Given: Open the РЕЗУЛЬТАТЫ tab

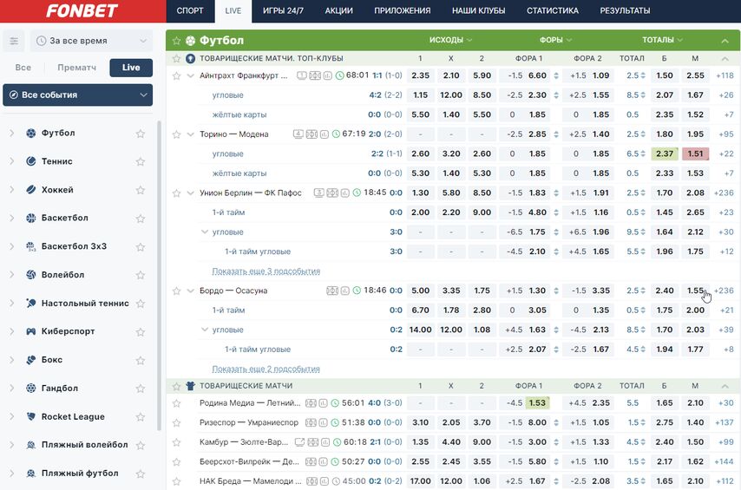Looking at the screenshot, I should pyautogui.click(x=625, y=11).
